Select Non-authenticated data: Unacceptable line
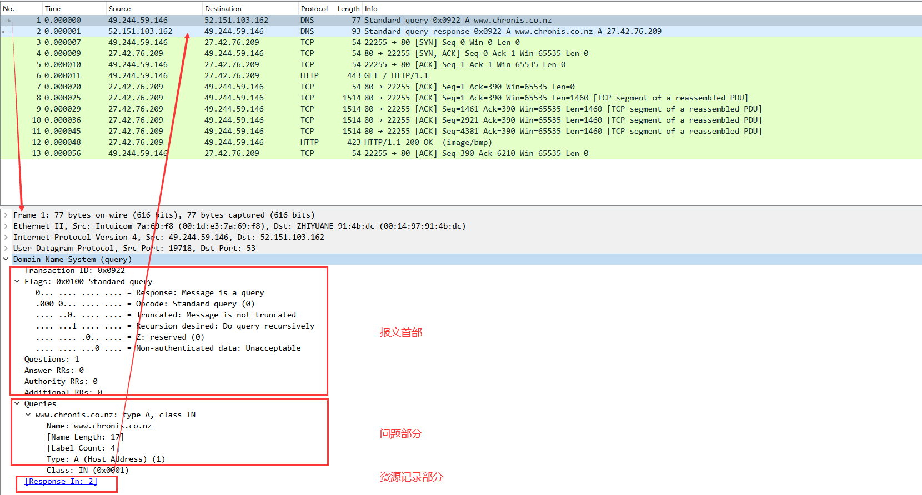Screen dimensions: 922x495 (x=168, y=348)
